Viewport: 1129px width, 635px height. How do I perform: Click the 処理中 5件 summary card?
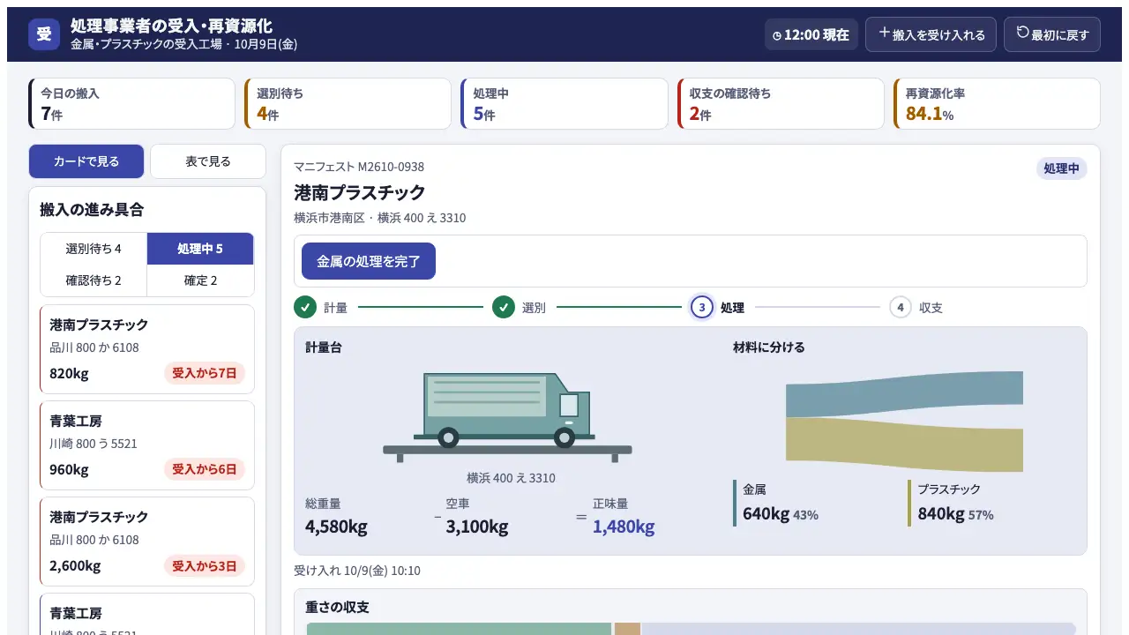564,104
